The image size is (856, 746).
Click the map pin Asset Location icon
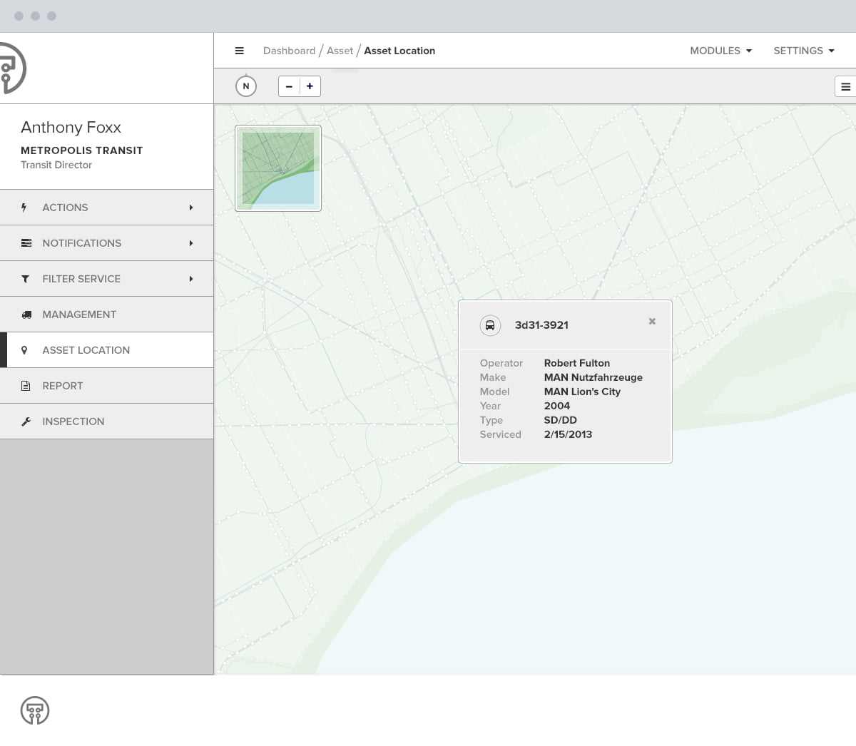(x=24, y=350)
